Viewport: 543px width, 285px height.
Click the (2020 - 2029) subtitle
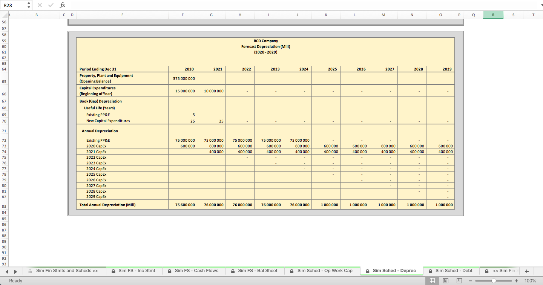tap(266, 52)
